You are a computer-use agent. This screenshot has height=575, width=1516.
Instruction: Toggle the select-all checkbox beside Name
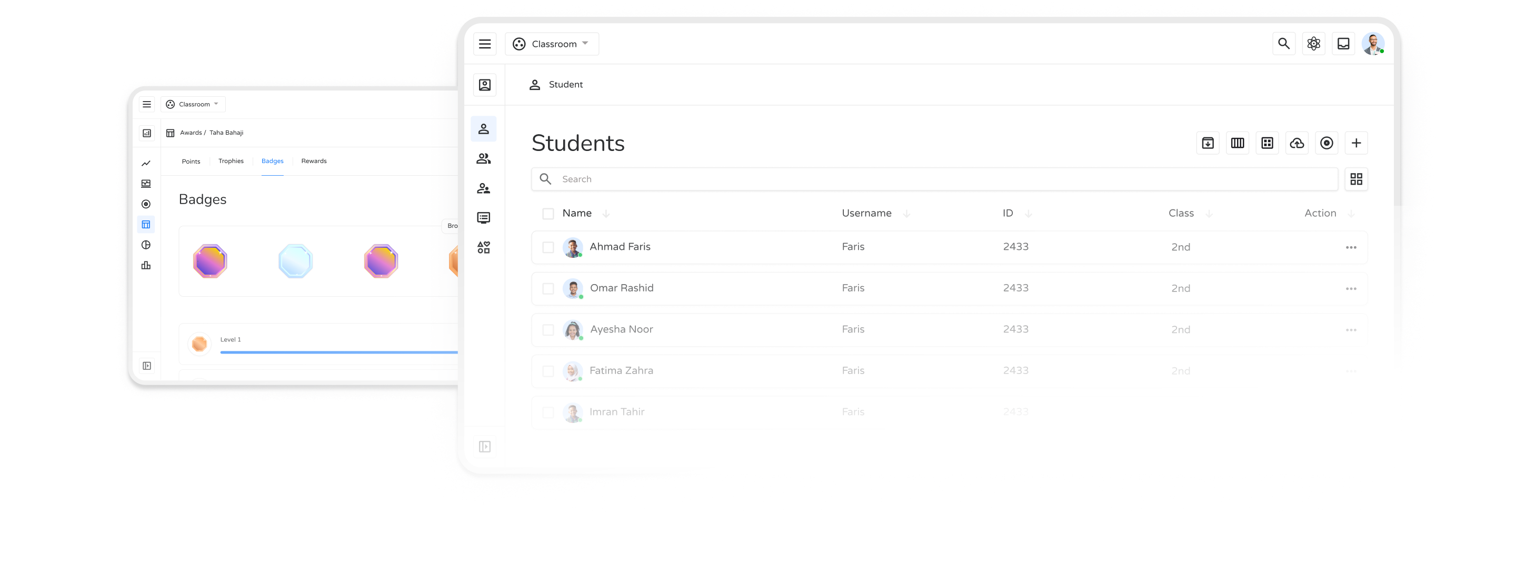coord(548,214)
